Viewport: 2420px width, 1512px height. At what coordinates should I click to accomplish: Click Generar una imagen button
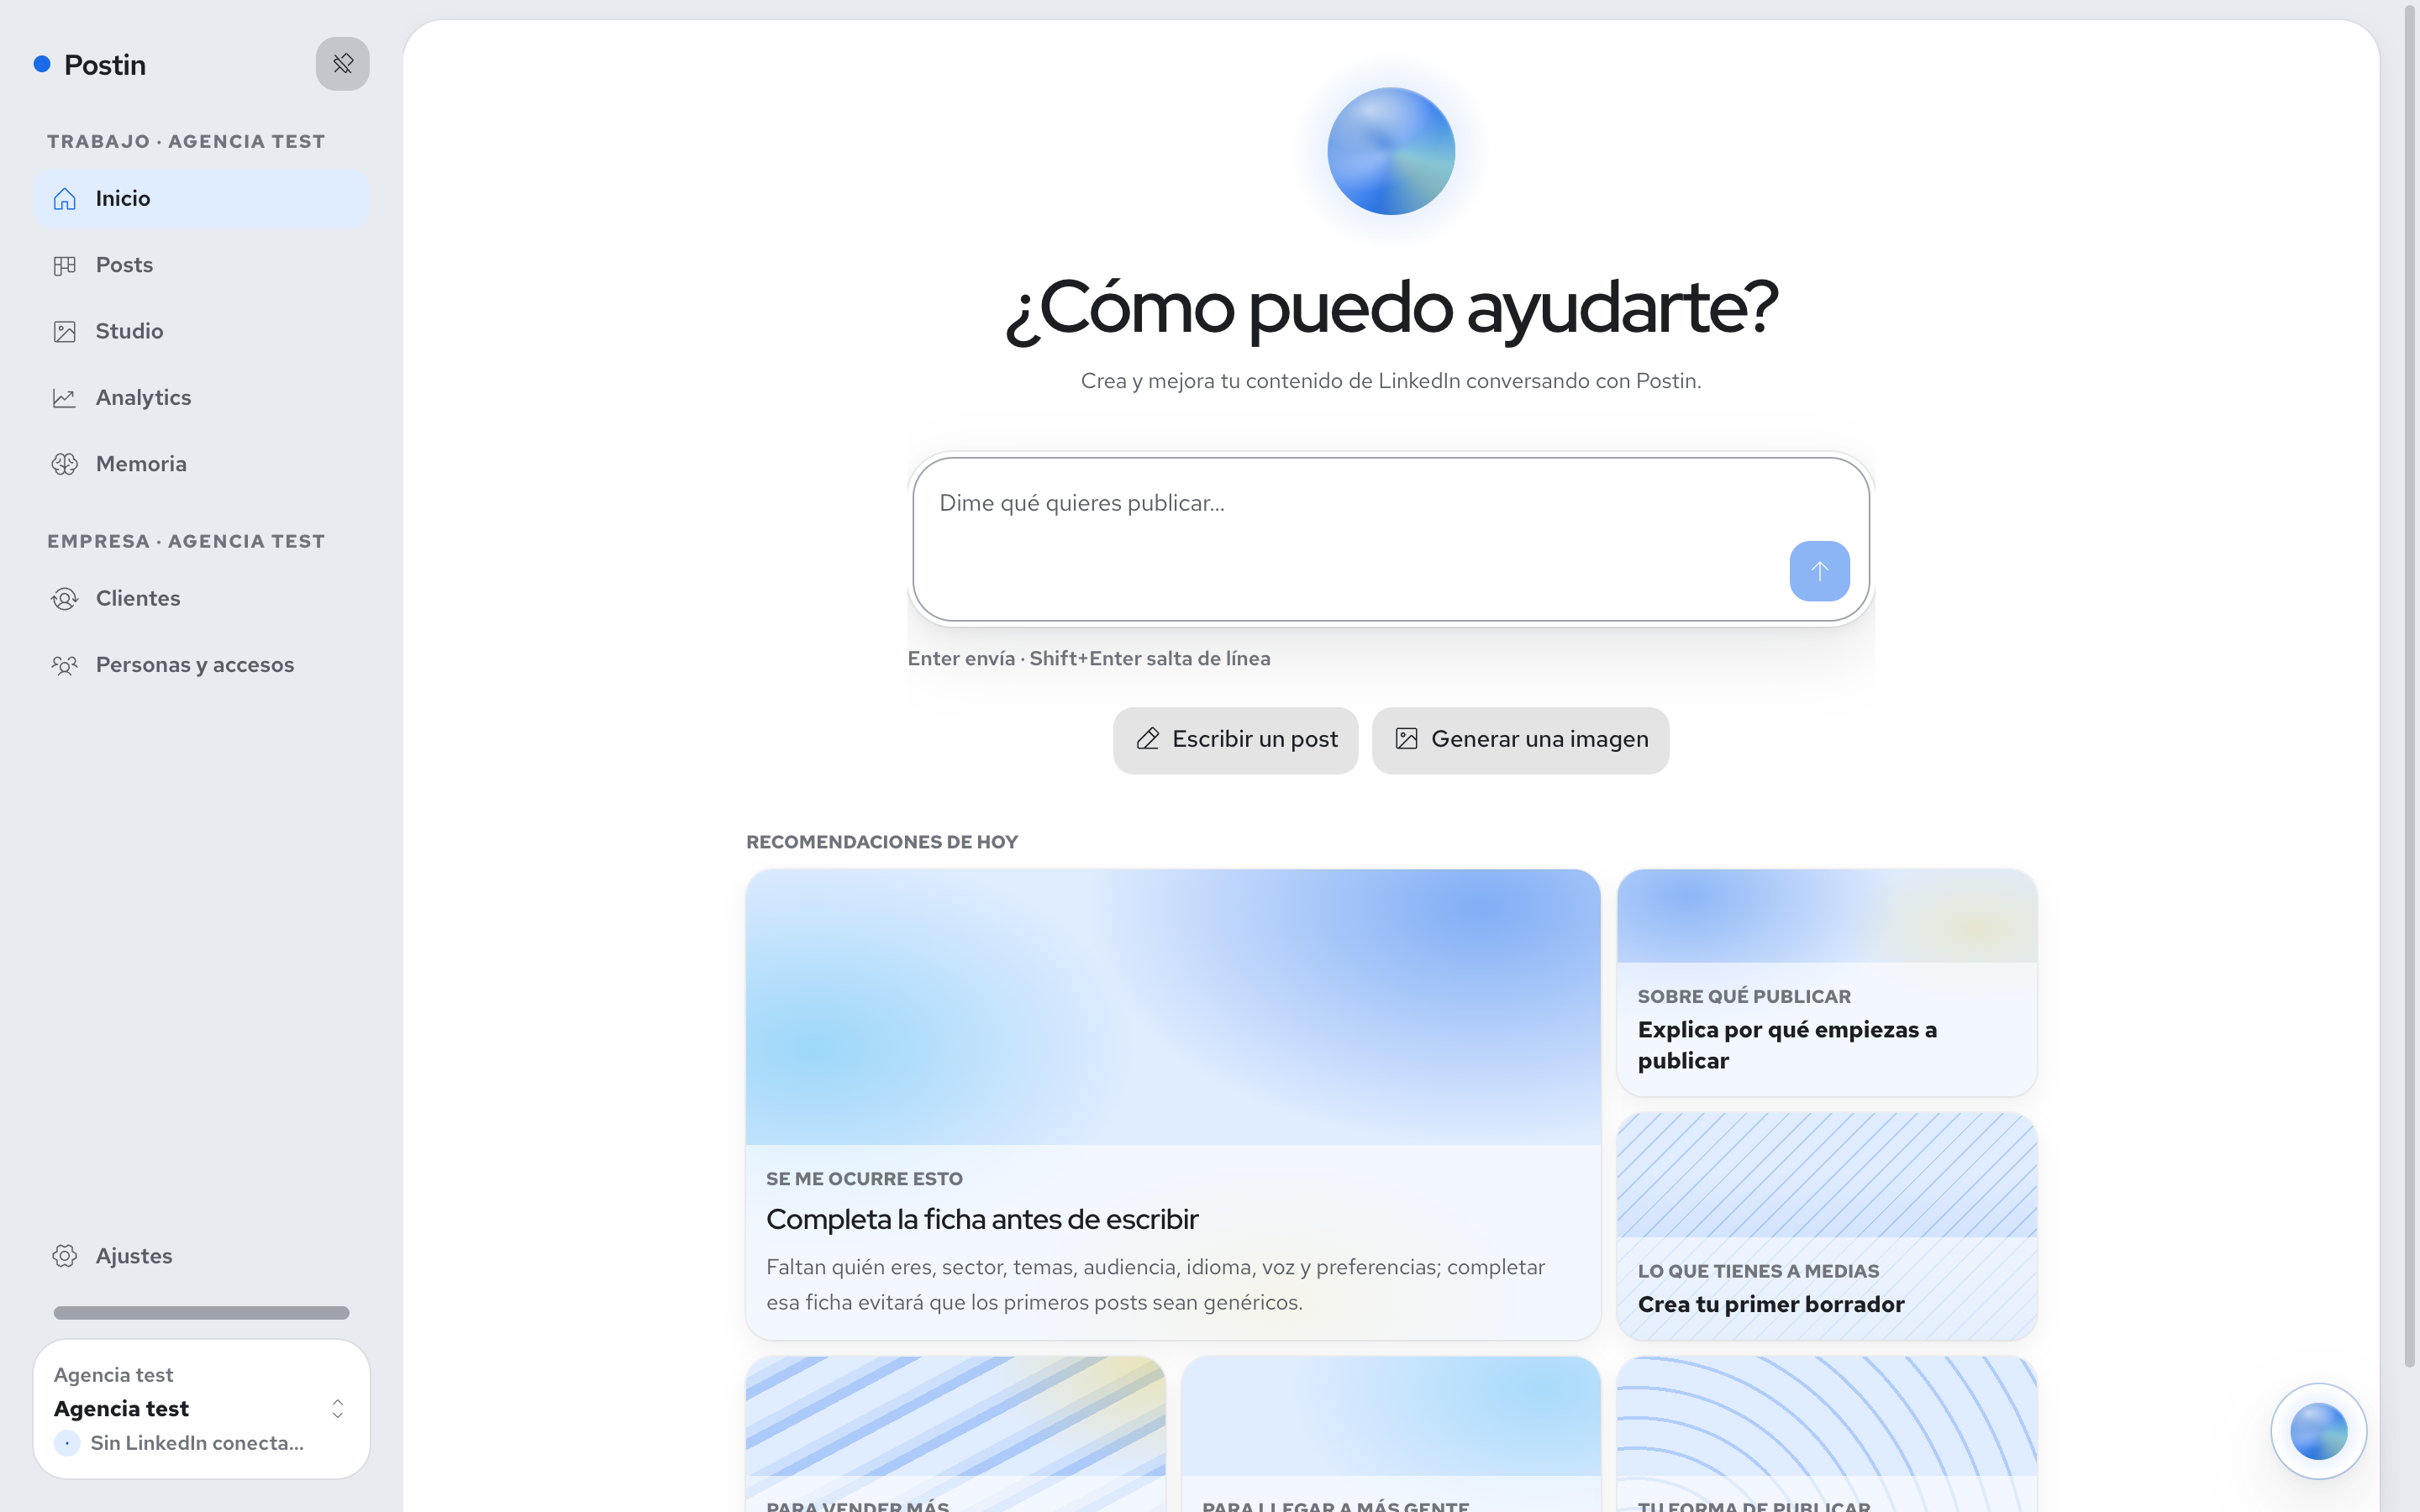[x=1520, y=740]
